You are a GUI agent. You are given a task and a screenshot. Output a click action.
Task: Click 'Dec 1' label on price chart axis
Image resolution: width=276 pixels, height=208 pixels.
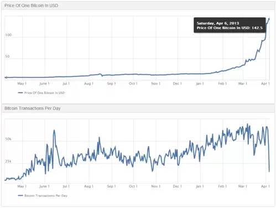178,84
